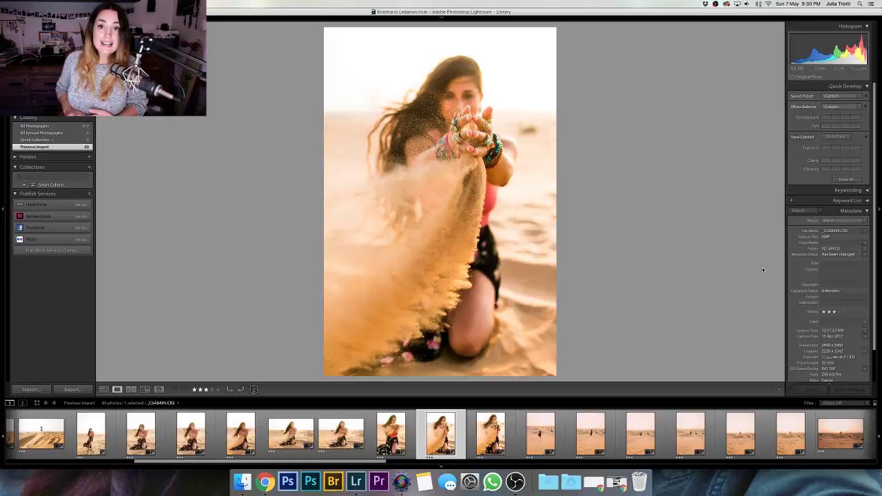
Task: Click Reset All in Quick Develop
Action: pyautogui.click(x=847, y=180)
